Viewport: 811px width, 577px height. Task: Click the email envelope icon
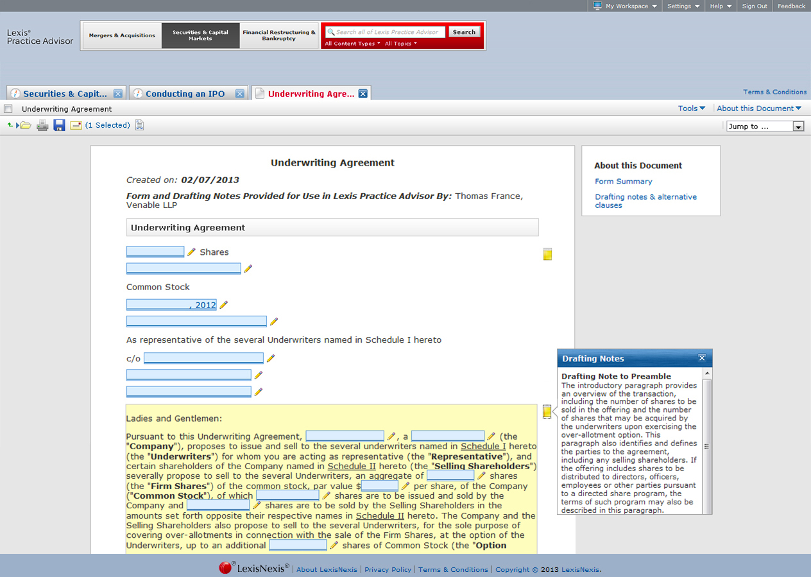(76, 125)
